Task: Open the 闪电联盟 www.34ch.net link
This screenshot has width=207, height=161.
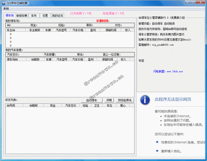Action: click(x=168, y=71)
